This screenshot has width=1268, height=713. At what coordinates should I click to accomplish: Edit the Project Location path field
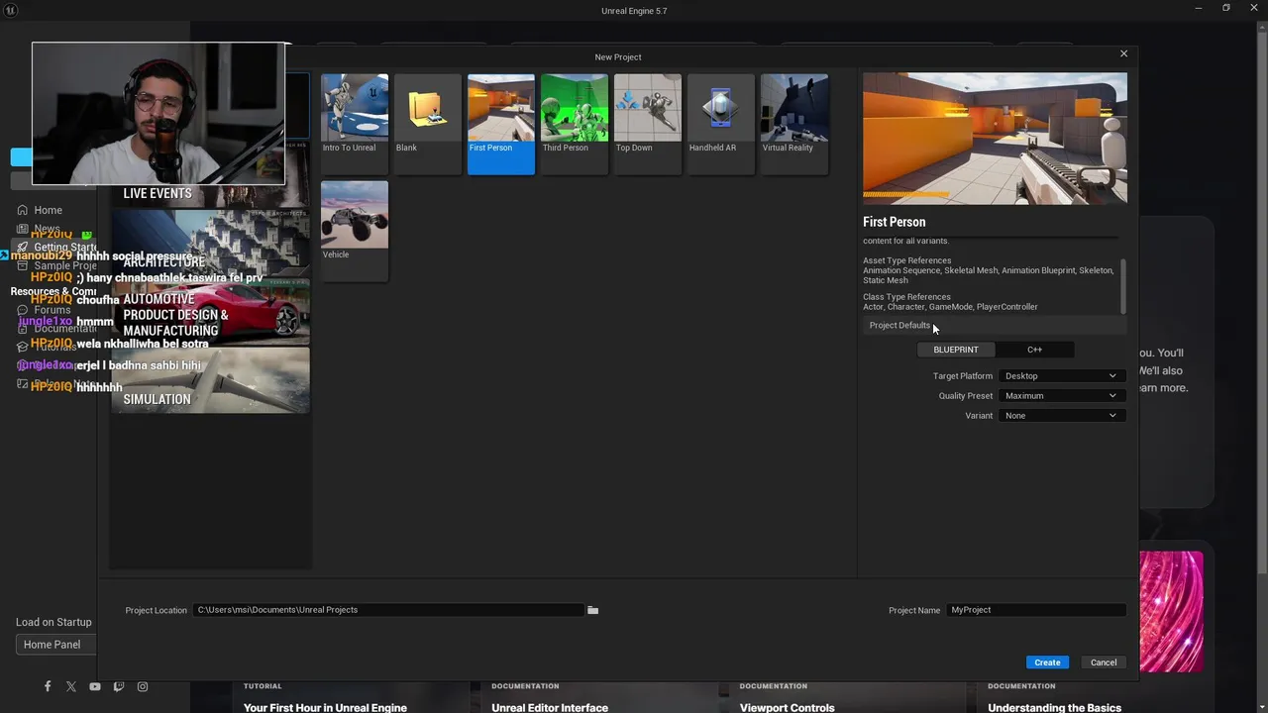click(x=388, y=610)
